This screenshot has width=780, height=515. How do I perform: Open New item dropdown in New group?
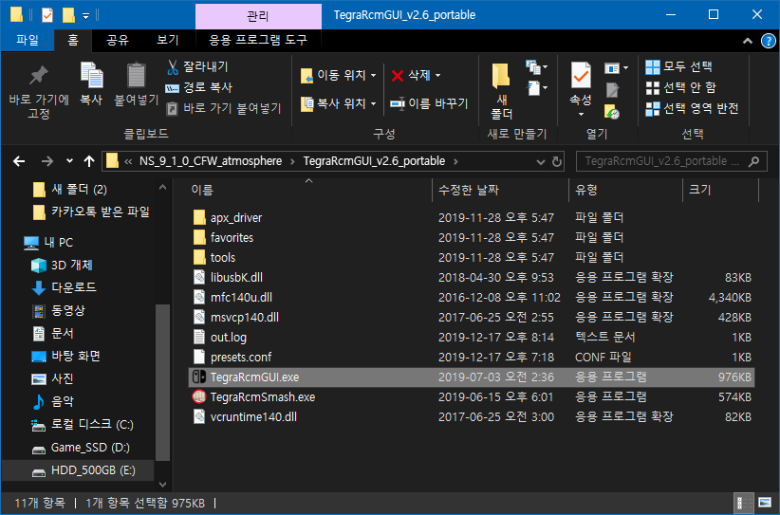click(536, 66)
